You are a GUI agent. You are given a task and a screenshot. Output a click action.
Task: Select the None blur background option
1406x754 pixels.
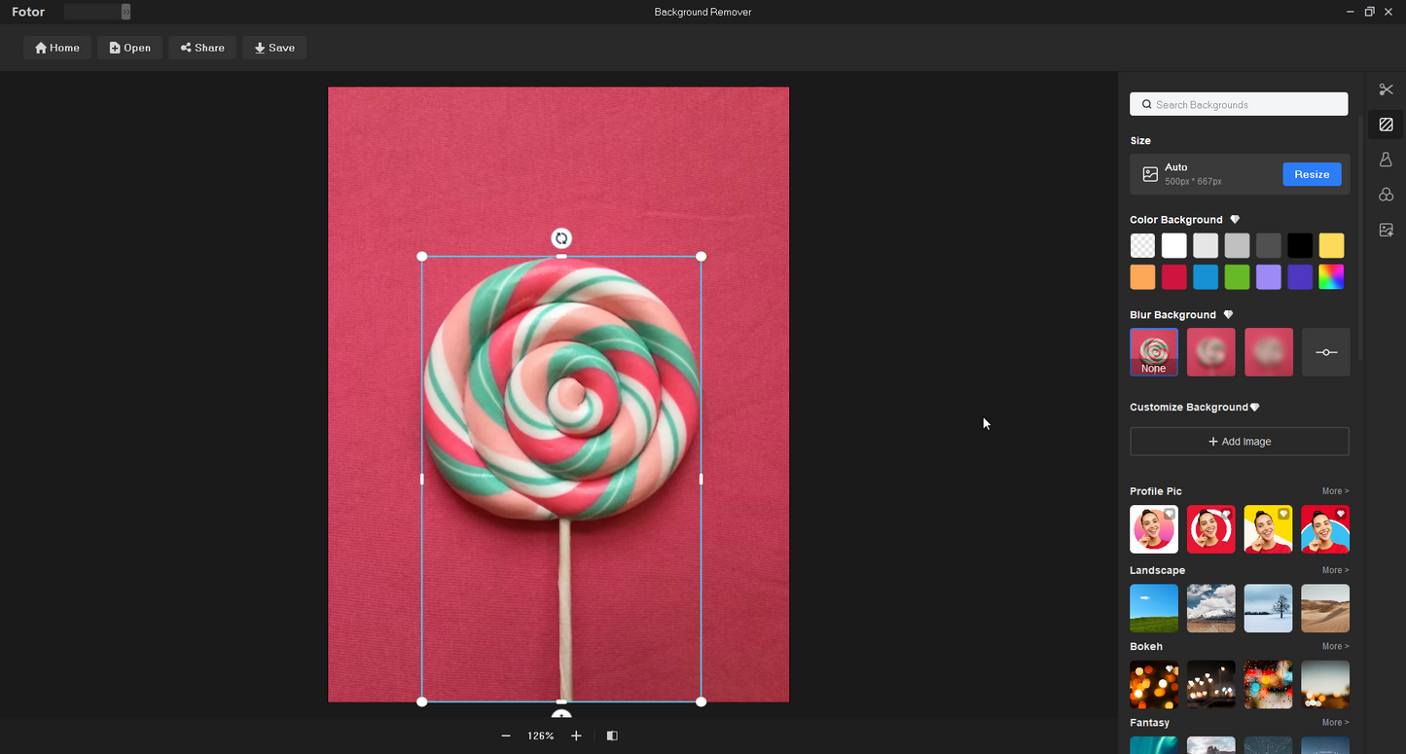(x=1153, y=351)
